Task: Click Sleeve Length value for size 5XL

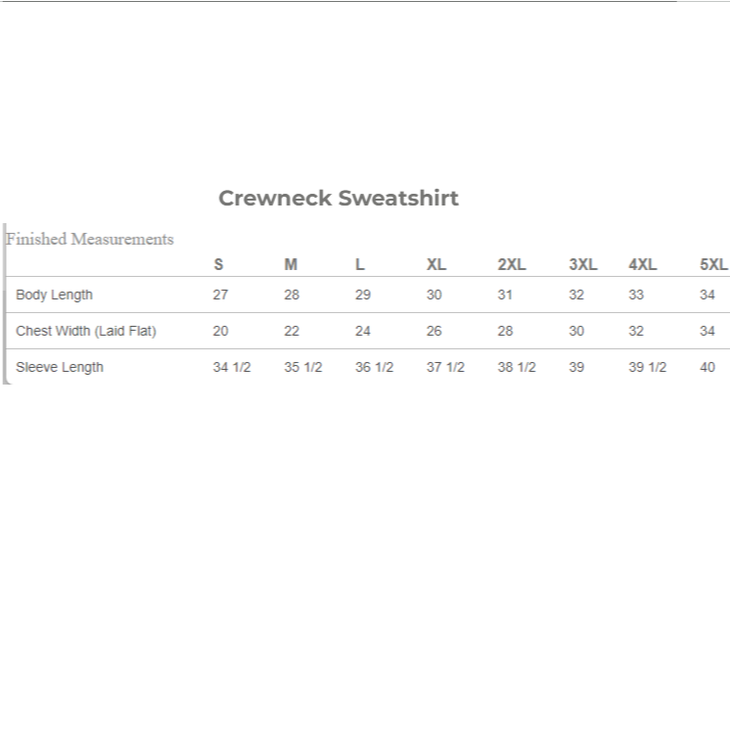Action: 707,367
